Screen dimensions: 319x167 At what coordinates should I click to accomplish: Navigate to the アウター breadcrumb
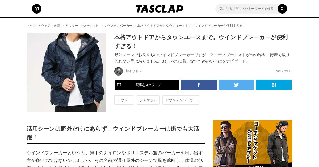pyautogui.click(x=72, y=26)
